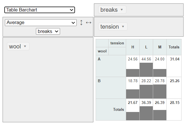Toggle the row sort order vertical arrow
This screenshot has width=185, height=124.
pos(81,23)
